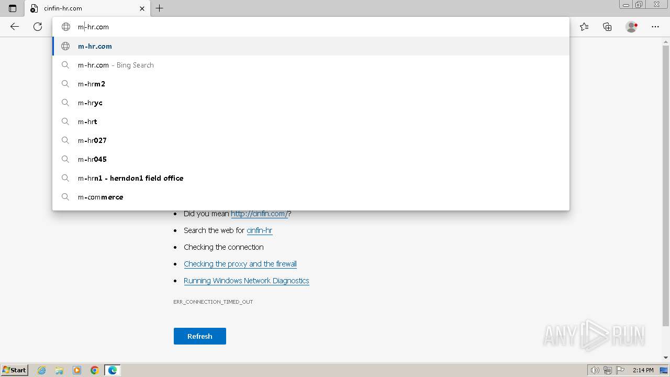The width and height of the screenshot is (670, 377).
Task: Pick the m-hrm2 search suggestion
Action: [311, 84]
